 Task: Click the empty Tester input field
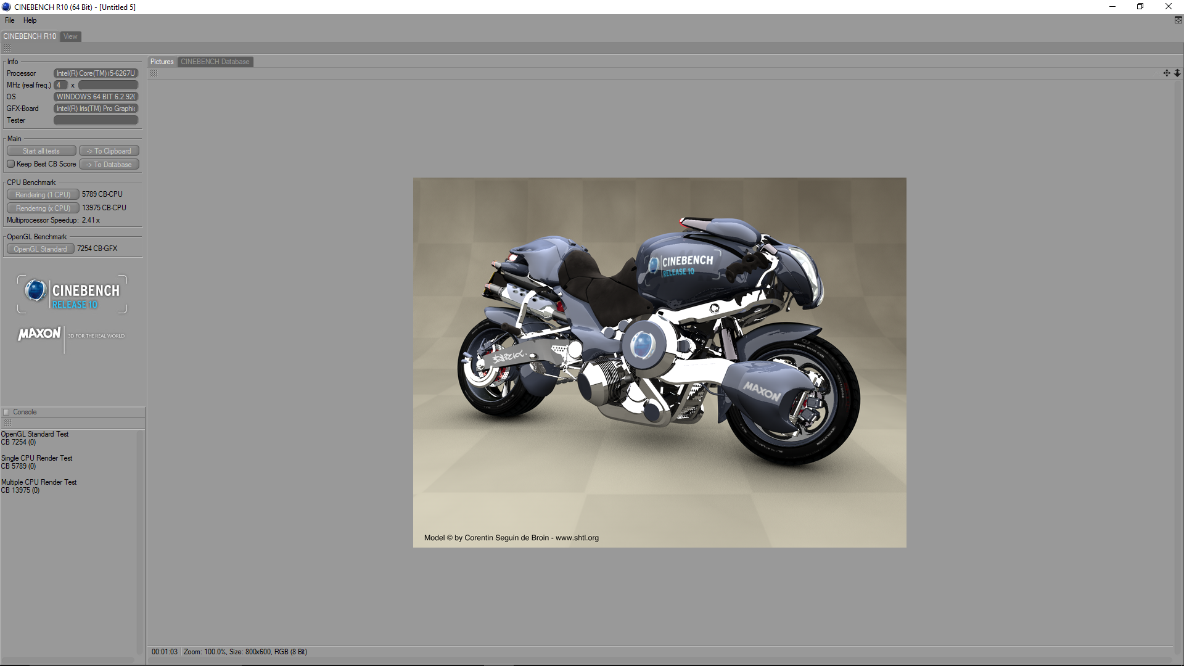coord(96,121)
